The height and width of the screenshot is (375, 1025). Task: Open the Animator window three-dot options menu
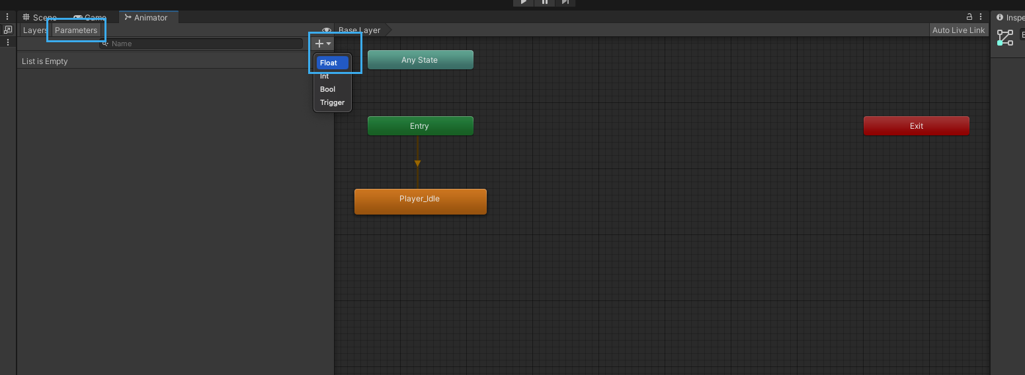981,17
